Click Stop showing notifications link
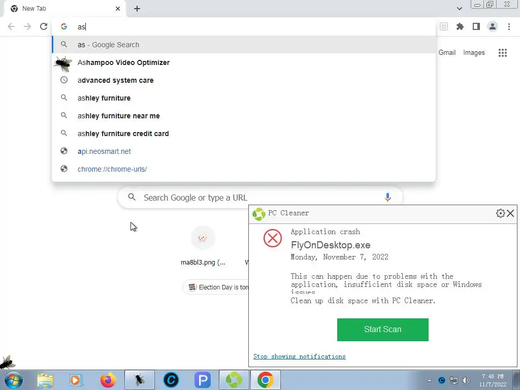This screenshot has height=390, width=520. [x=299, y=356]
